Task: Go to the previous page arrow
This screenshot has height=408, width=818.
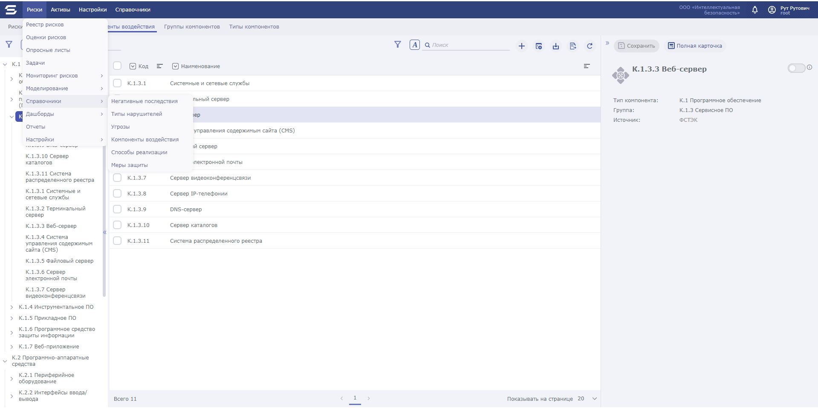Action: click(x=342, y=399)
